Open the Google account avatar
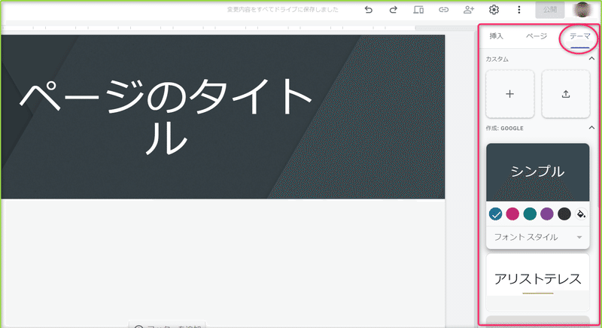The width and height of the screenshot is (602, 328). [x=582, y=10]
